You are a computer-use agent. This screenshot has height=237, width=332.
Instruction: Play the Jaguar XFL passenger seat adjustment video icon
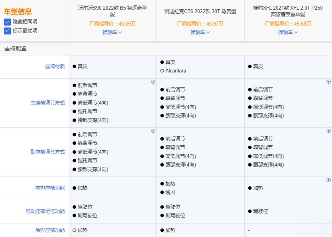coord(329,131)
